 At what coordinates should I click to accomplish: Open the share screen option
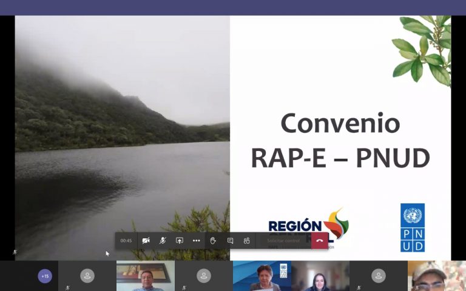pos(180,241)
